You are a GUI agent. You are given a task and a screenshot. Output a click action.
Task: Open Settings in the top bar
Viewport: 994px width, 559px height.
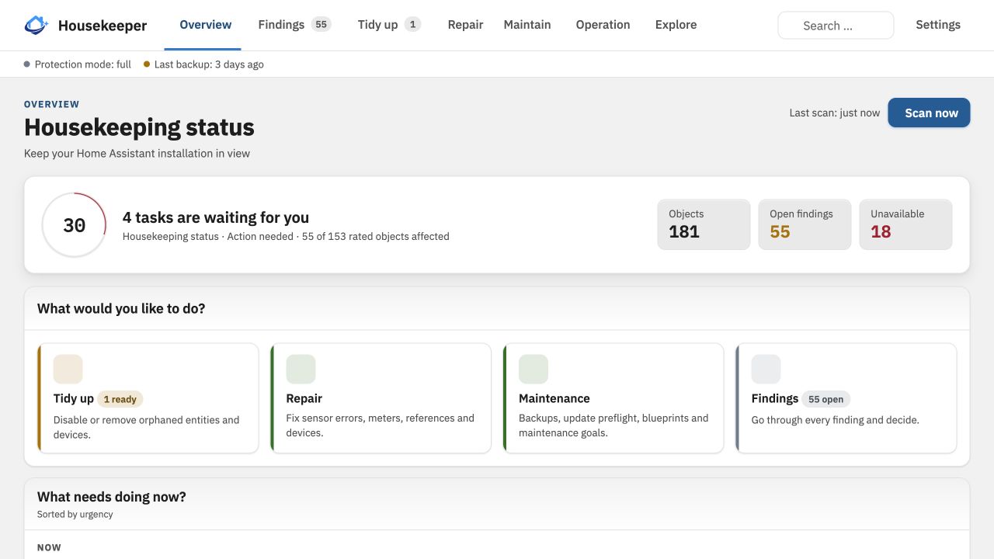coord(938,25)
